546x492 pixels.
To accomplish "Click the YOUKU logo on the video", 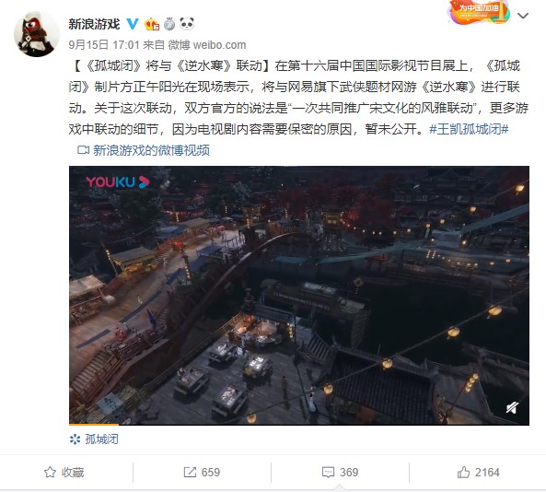I will click(x=118, y=182).
